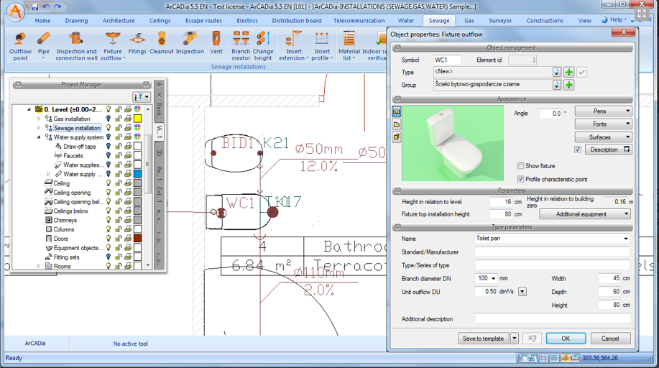
Task: Toggle the visibility bulb for the Ceiling layer
Action: (109, 183)
